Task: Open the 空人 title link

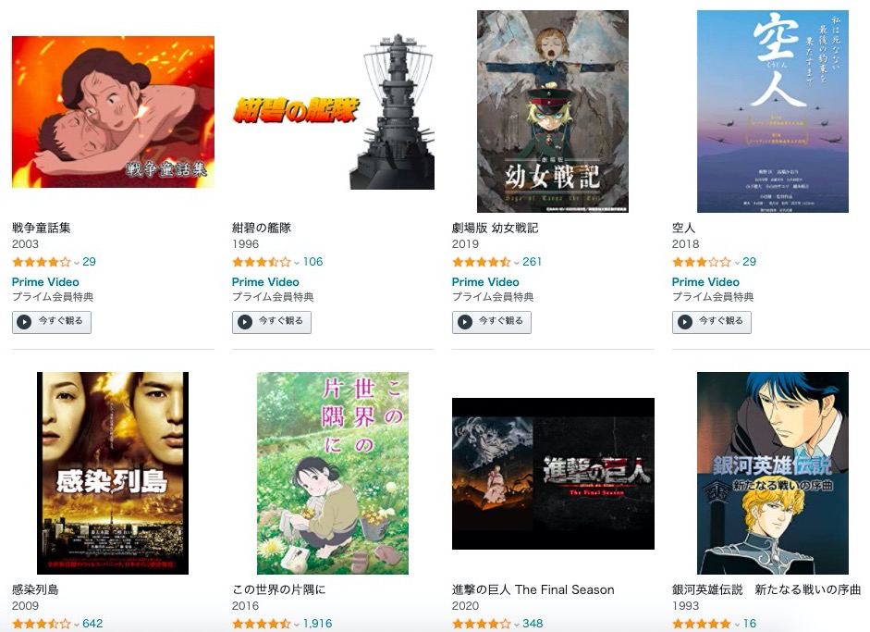Action: click(683, 228)
